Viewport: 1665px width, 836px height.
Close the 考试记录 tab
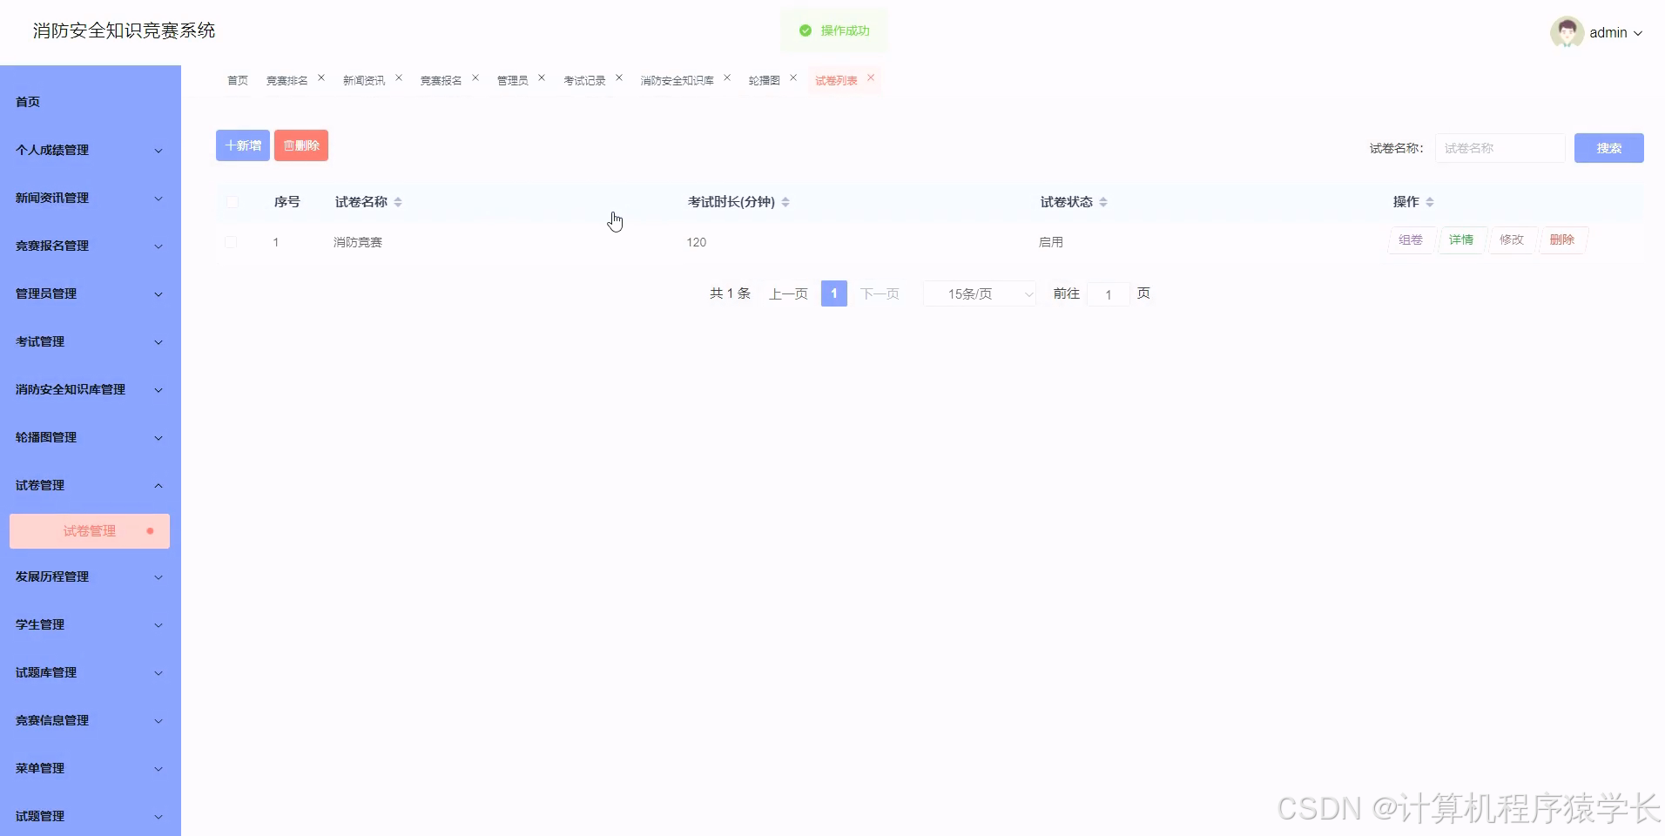pos(619,78)
